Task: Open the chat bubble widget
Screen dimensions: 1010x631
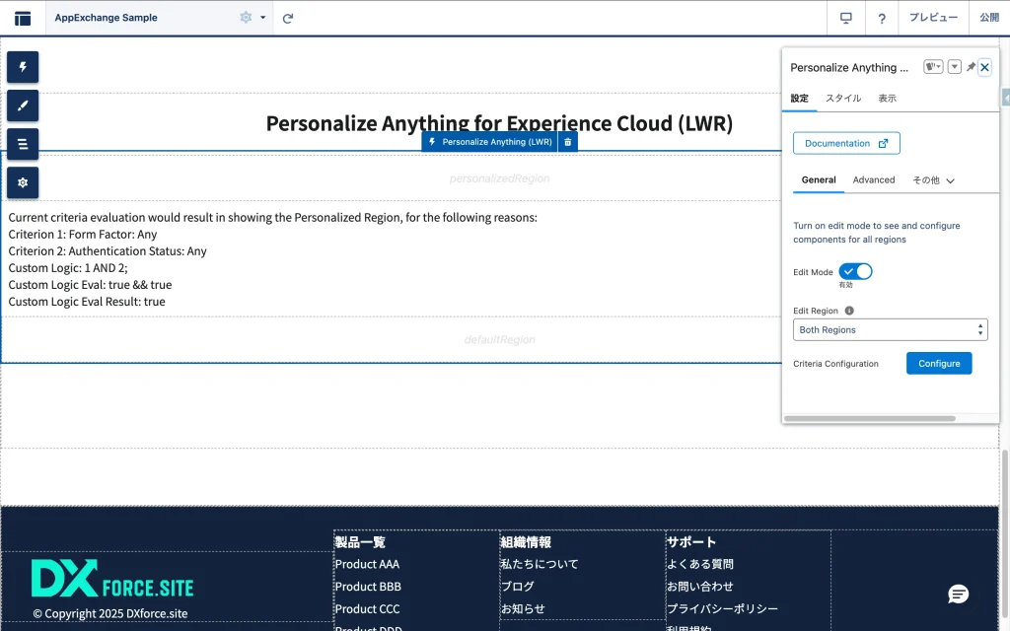Action: coord(958,594)
